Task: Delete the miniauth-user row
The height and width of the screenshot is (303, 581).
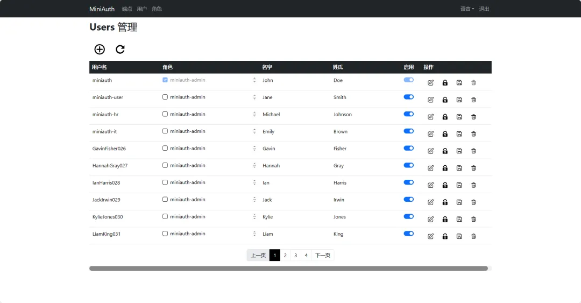Action: pos(473,100)
